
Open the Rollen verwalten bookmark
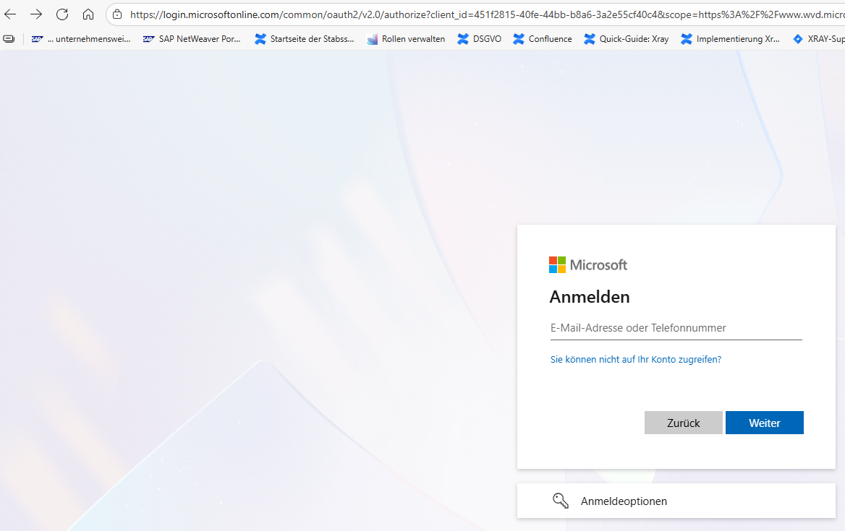pyautogui.click(x=406, y=39)
